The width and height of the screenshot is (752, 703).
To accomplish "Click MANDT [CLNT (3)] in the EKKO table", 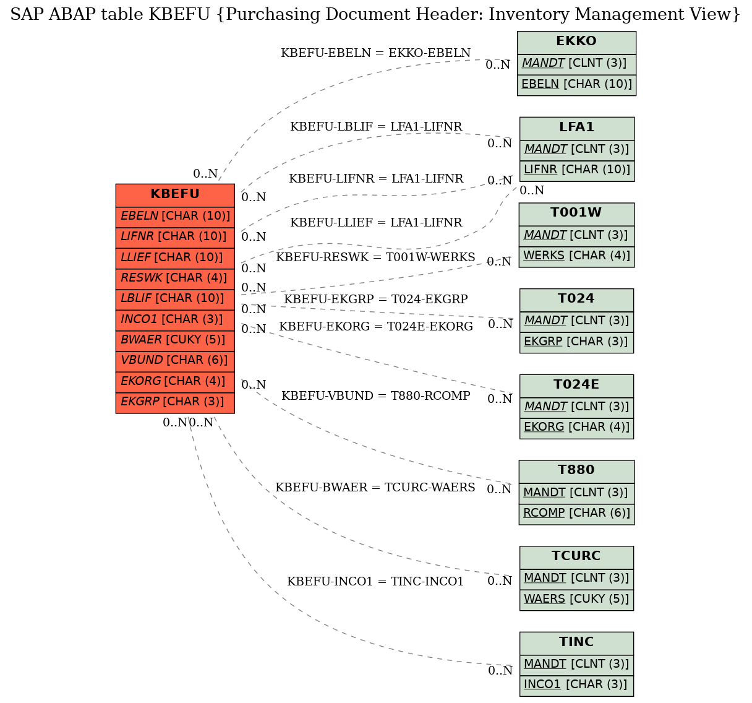I will tap(576, 64).
